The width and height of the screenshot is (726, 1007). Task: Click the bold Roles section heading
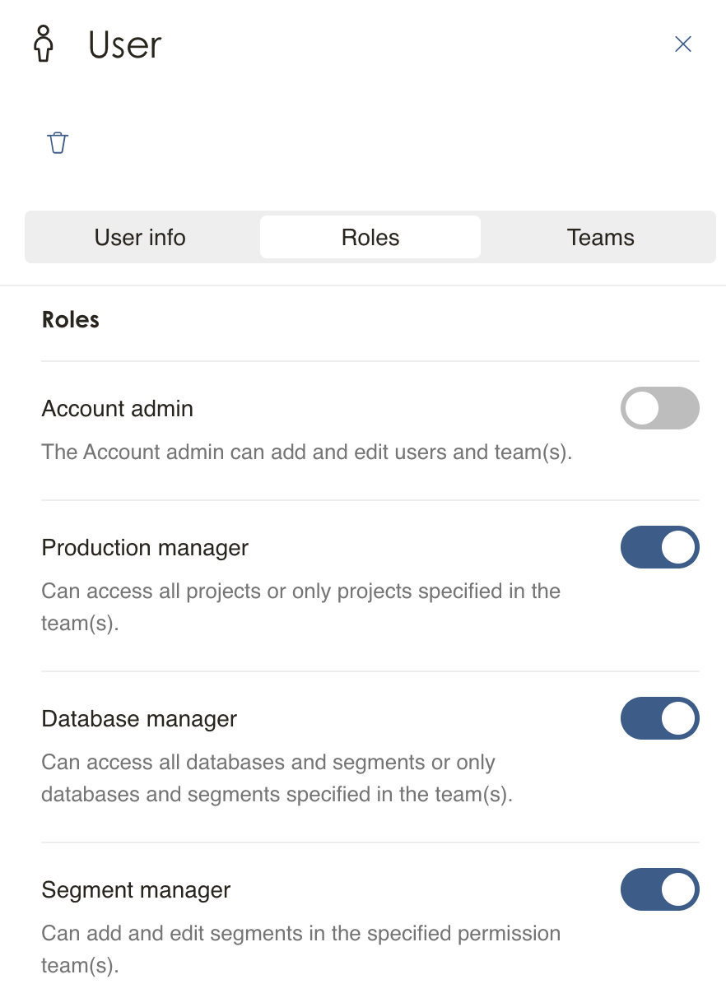tap(71, 320)
